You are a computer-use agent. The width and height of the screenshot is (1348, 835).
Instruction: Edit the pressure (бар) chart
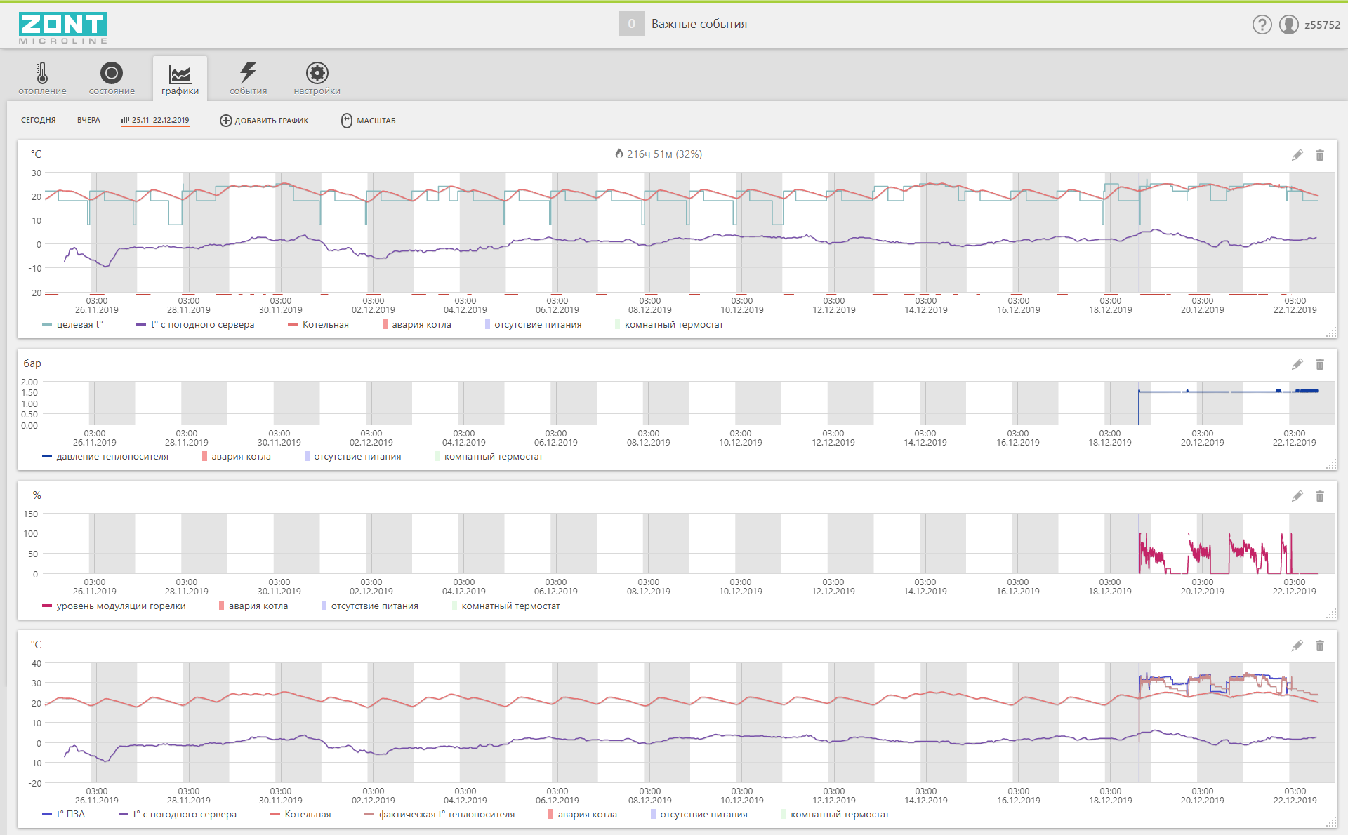(1297, 364)
